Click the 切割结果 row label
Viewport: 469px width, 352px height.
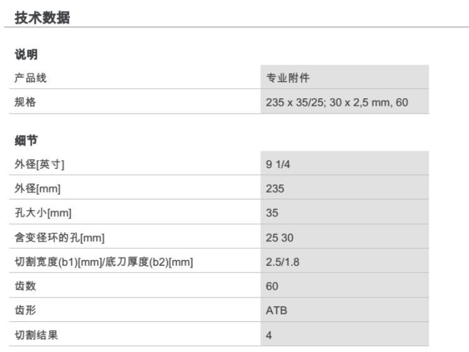click(x=36, y=336)
